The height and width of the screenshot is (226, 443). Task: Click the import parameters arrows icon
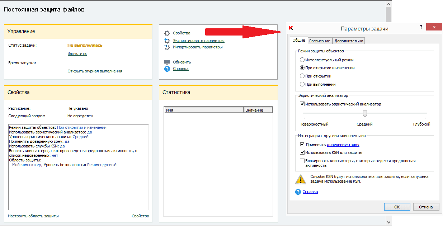[167, 47]
